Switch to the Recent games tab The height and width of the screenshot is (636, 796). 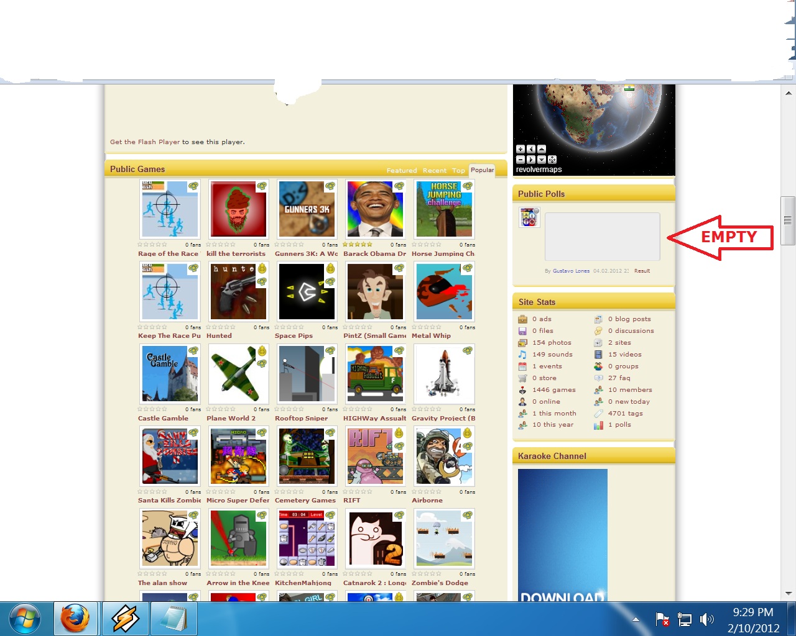click(x=435, y=171)
